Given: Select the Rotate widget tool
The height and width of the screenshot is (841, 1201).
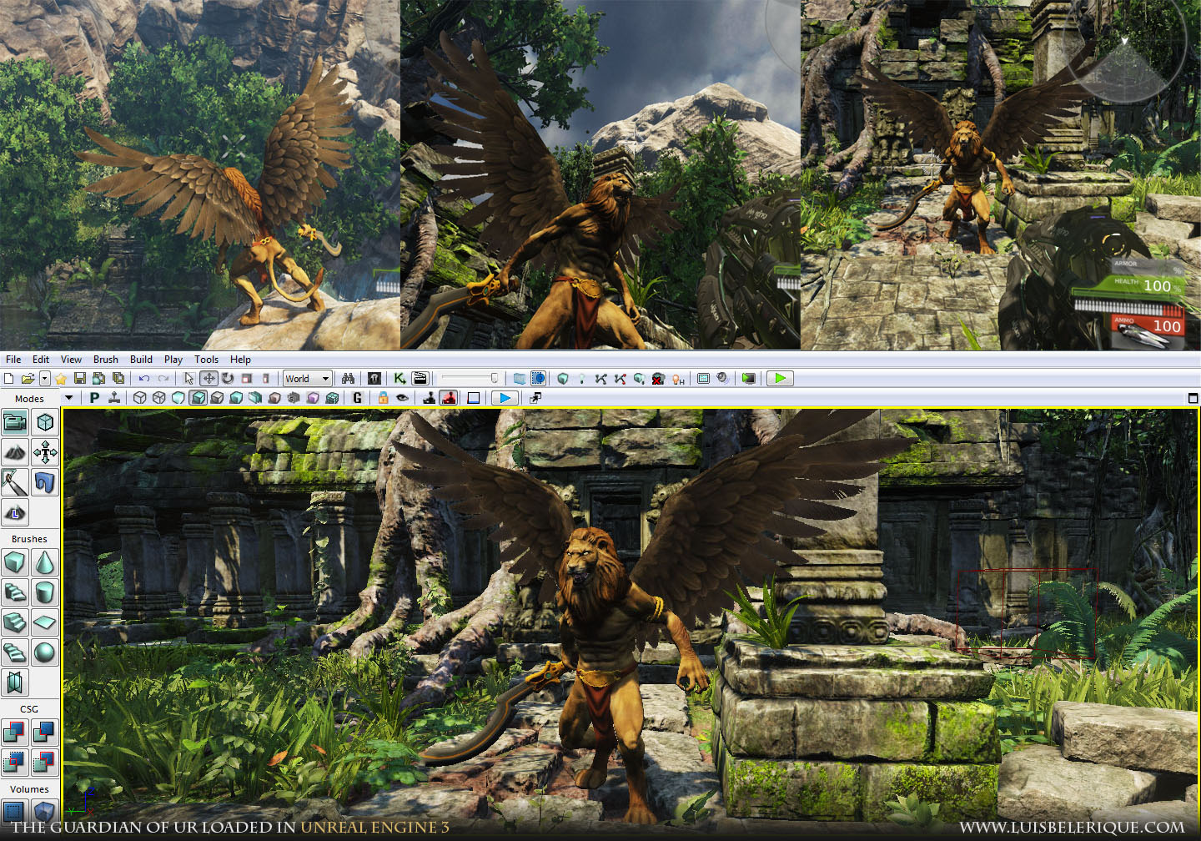Looking at the screenshot, I should pos(227,379).
